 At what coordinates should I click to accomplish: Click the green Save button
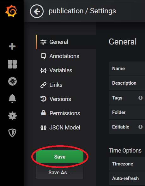pos(60,157)
